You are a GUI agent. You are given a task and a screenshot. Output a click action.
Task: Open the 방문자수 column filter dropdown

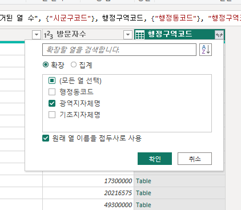coord(128,35)
